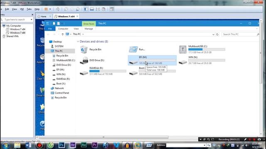This screenshot has height=149, width=266.
Task: Open the VMware VM menu
Action: pyautogui.click(x=22, y=9)
